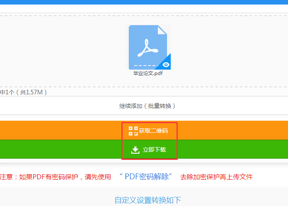Click the QR code icon
Viewport: 288px width, 206px height.
tap(133, 131)
